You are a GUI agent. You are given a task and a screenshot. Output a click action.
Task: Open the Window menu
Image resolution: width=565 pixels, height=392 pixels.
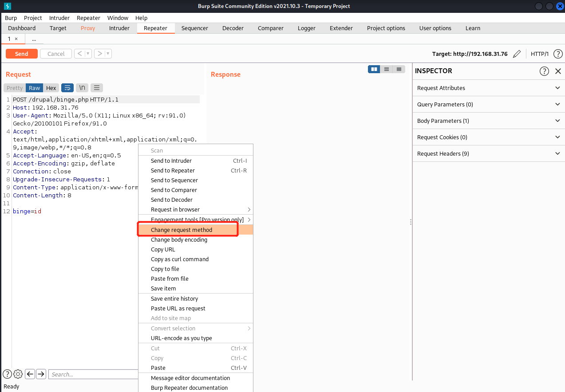pos(118,18)
